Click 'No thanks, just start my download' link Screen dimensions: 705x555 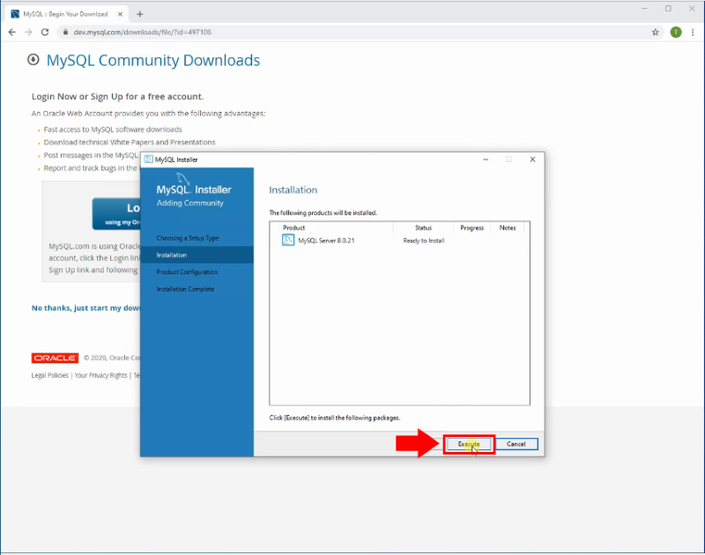click(86, 307)
